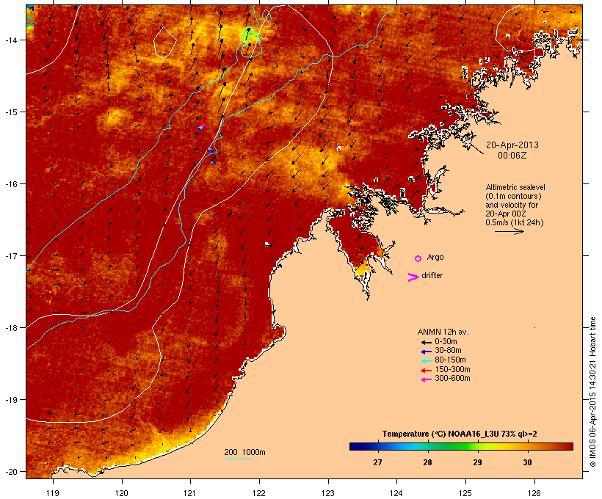602x499 pixels.
Task: Click the drifter legend label
Action: click(432, 275)
